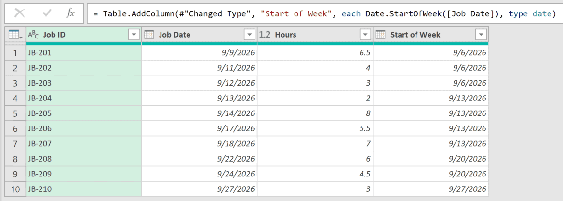This screenshot has height=201, width=563.
Task: Click Start of Week cell in row JB-209
Action: coord(431,174)
